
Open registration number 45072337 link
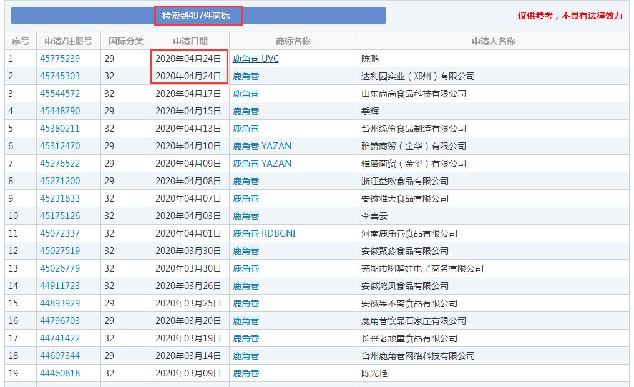60,233
